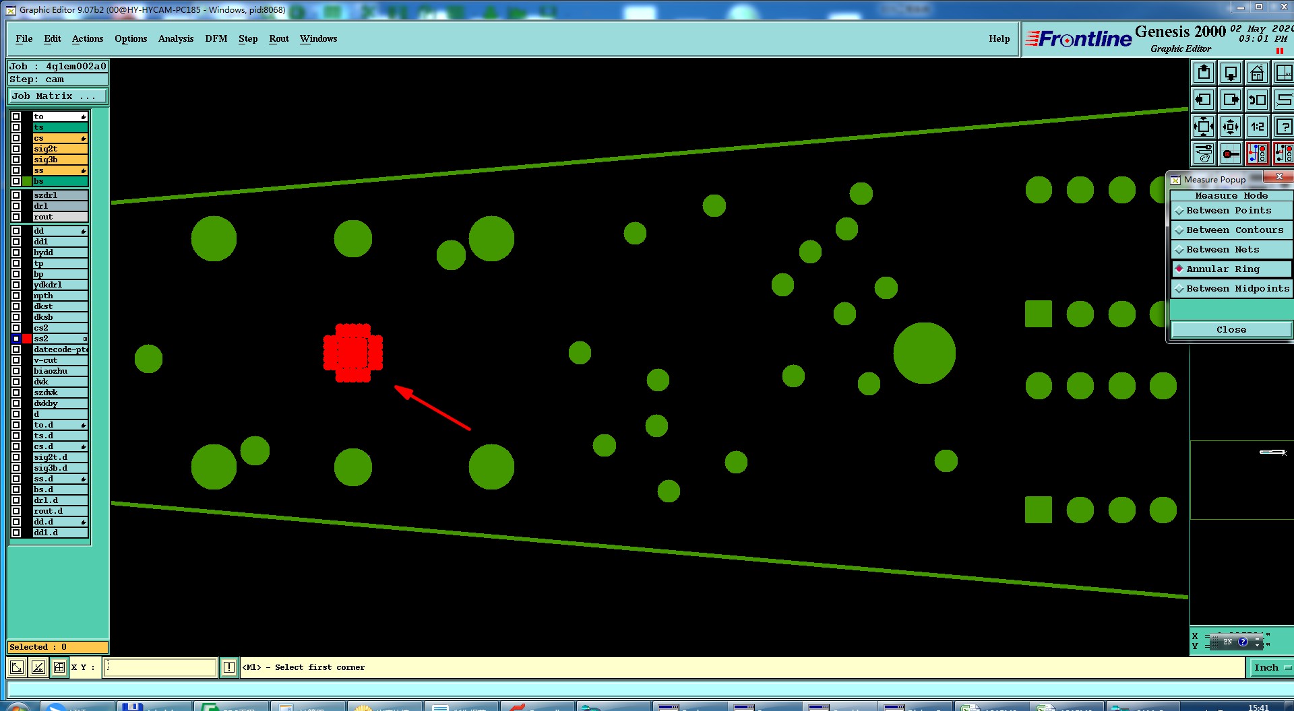This screenshot has width=1294, height=711.
Task: Open the Windows Start orb
Action: click(x=17, y=707)
